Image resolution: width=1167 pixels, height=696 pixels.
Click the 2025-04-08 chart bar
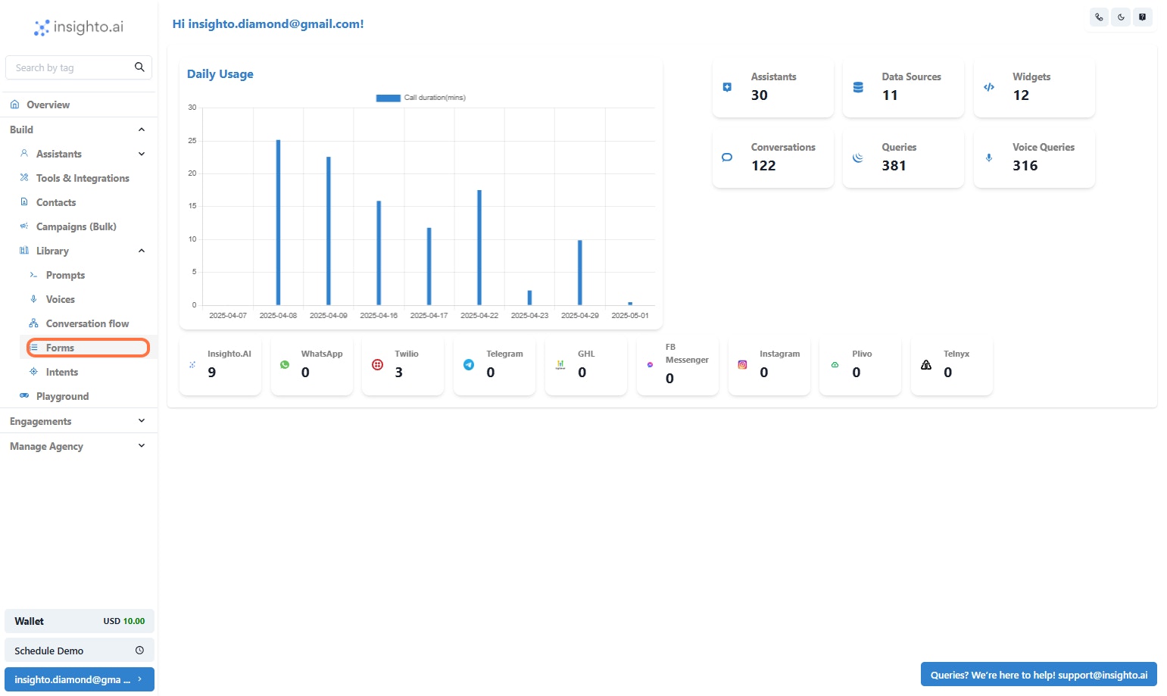pos(278,223)
